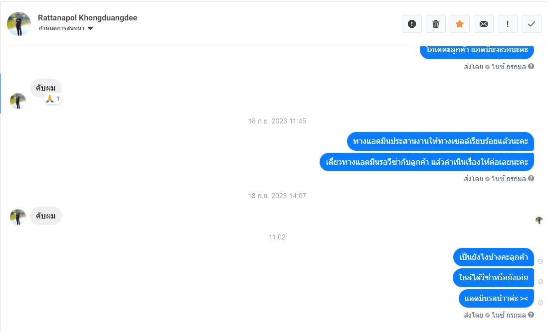Click delivered check beside แอดมินรอน้าาค่ะ message

click(x=541, y=303)
